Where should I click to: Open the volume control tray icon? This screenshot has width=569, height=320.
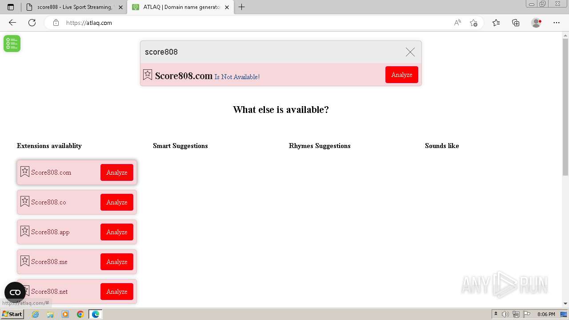[x=505, y=314]
